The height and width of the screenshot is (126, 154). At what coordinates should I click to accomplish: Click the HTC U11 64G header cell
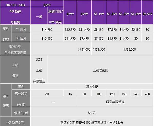pyautogui.click(x=15, y=4)
